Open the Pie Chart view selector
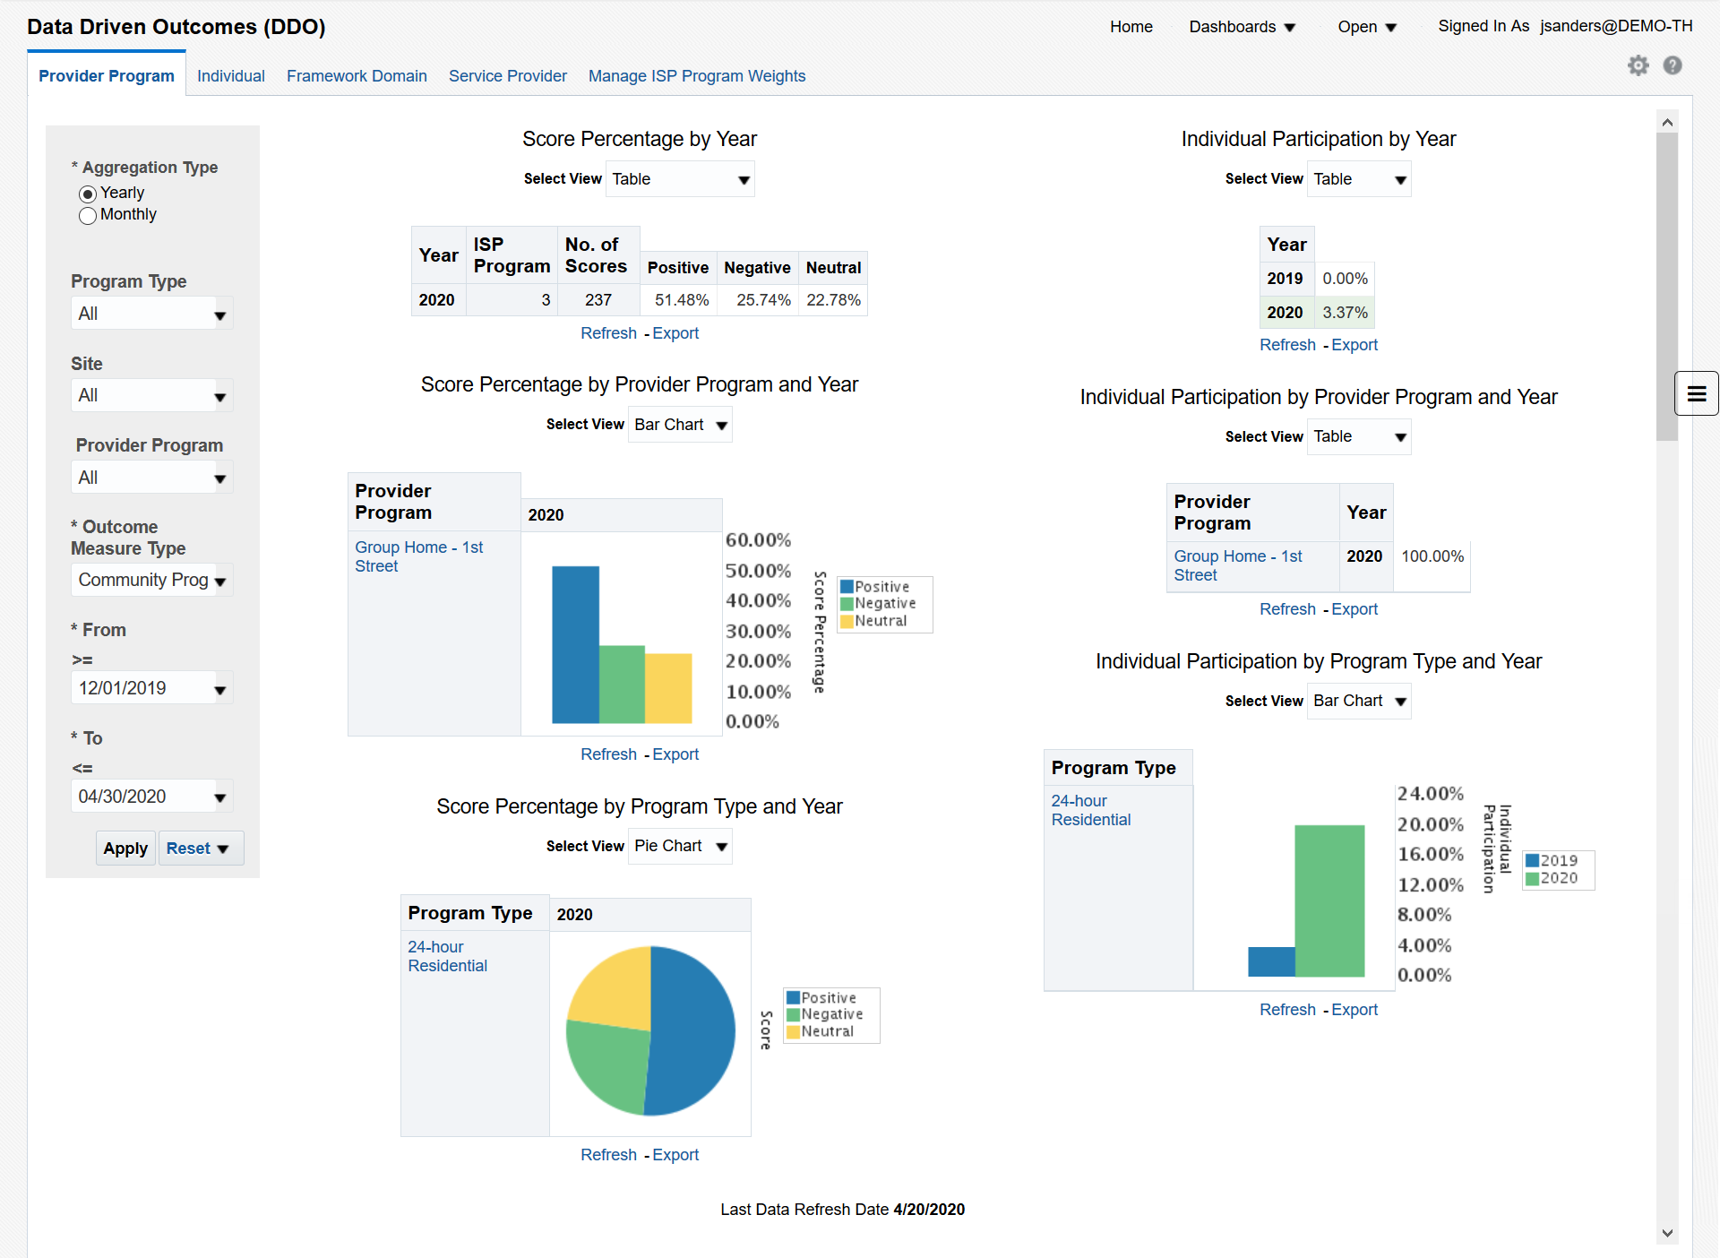 pyautogui.click(x=679, y=845)
